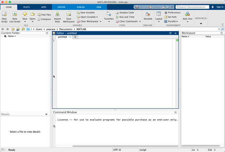Click Browse for folder icon
This screenshot has height=152, width=225.
(x=18, y=29)
